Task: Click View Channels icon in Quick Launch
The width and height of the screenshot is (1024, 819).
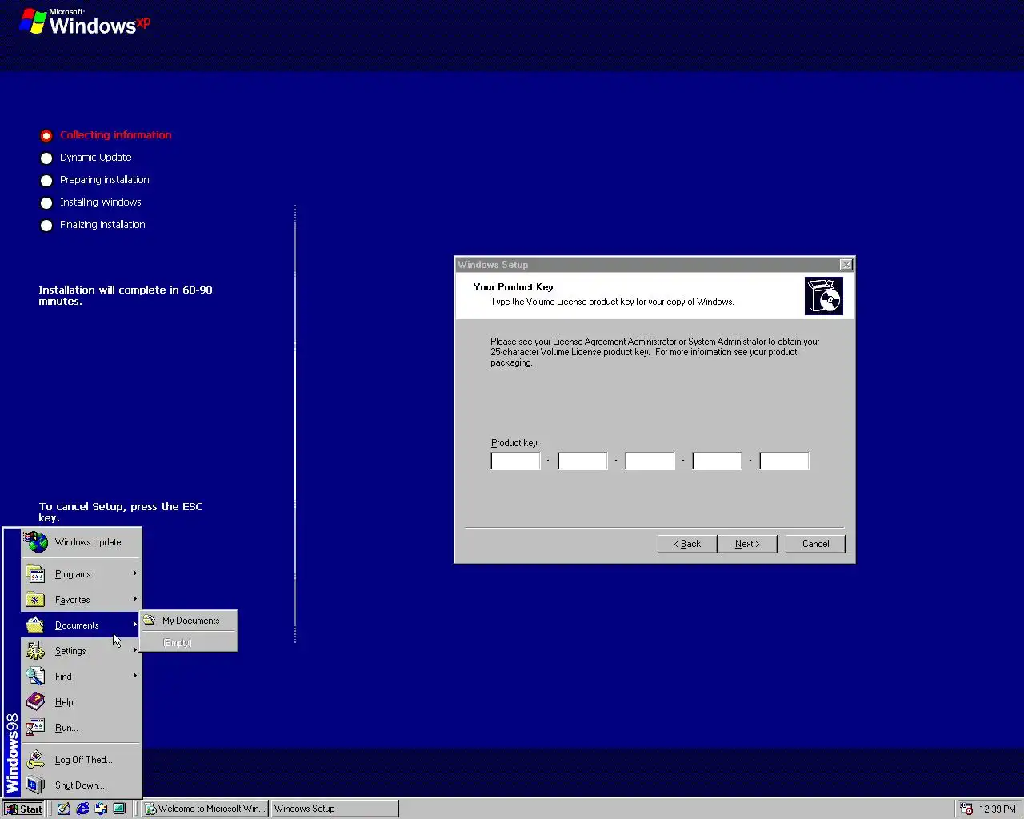Action: point(119,809)
